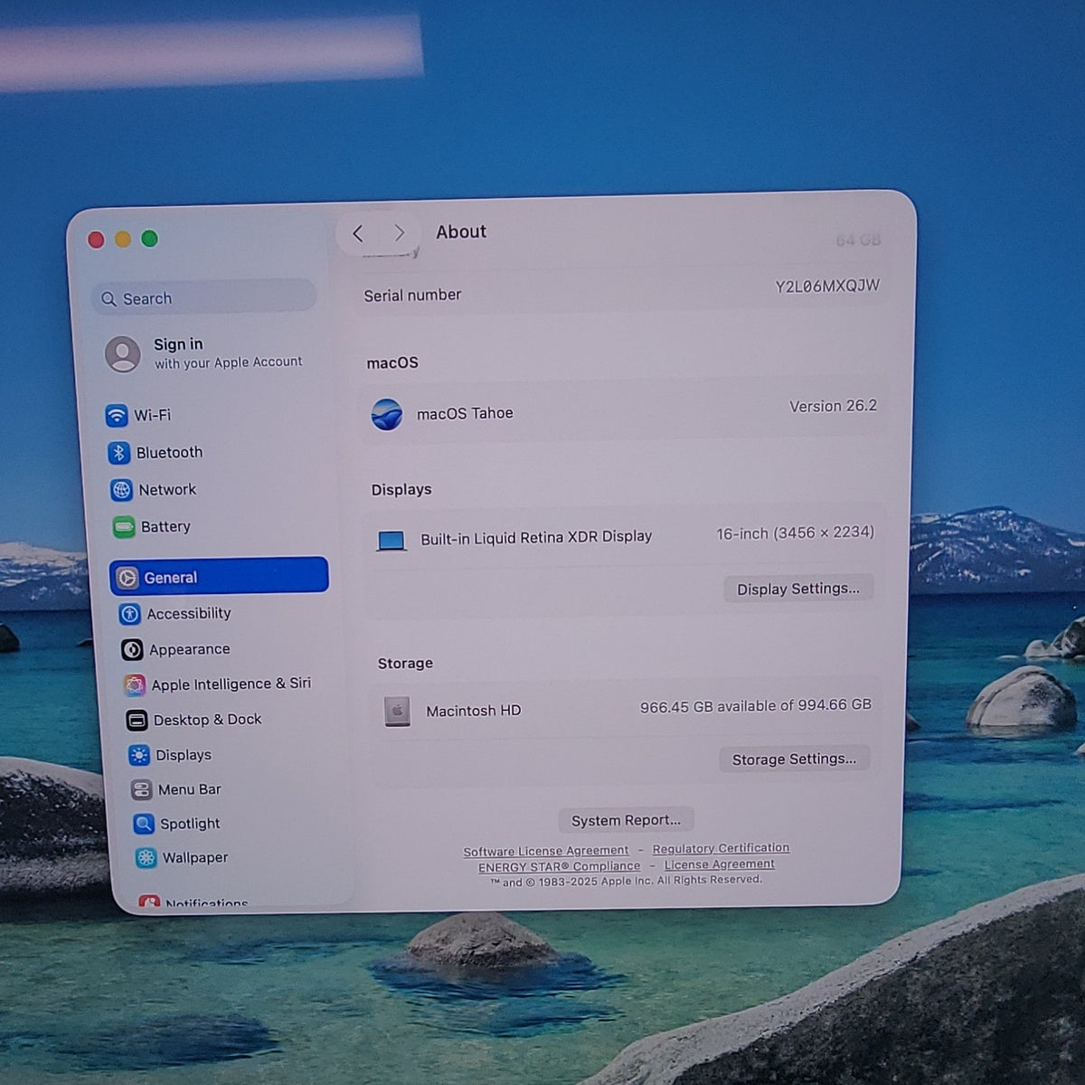Select the Wallpaper flower icon
Image resolution: width=1085 pixels, height=1085 pixels.
(146, 857)
